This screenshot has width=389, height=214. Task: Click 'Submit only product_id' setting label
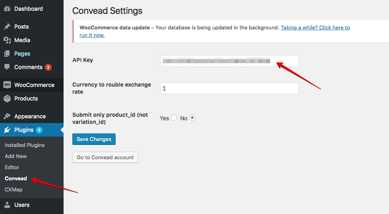pos(110,118)
